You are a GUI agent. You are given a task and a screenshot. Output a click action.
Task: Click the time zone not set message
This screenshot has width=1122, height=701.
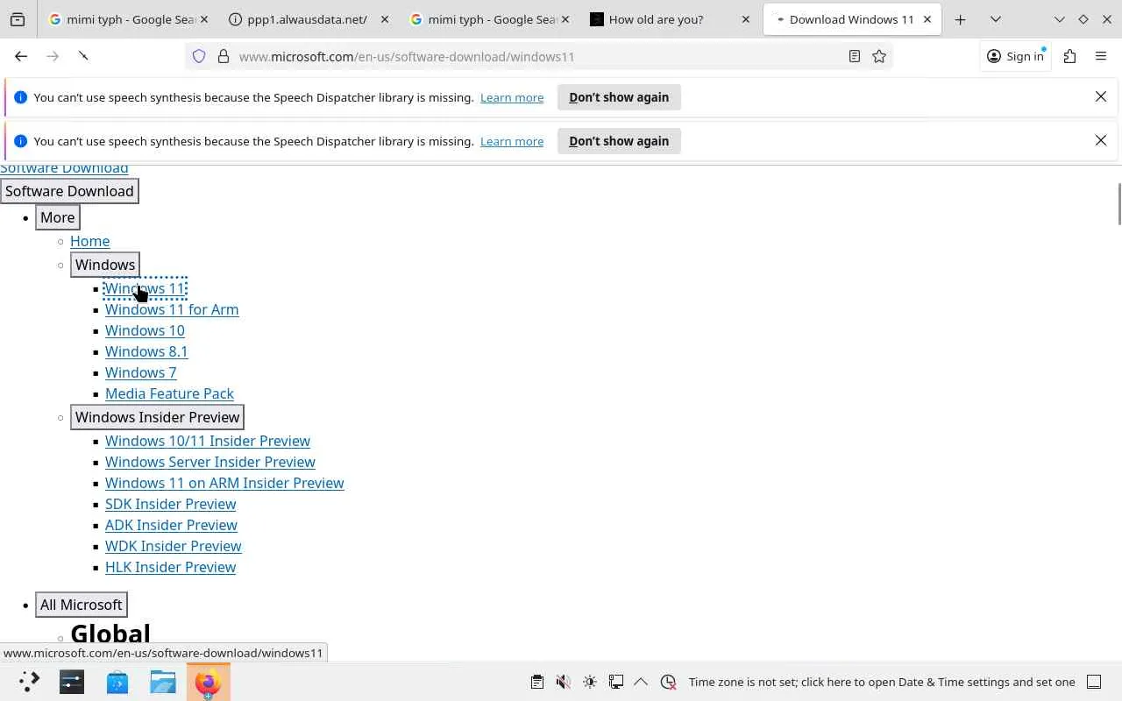point(882,682)
